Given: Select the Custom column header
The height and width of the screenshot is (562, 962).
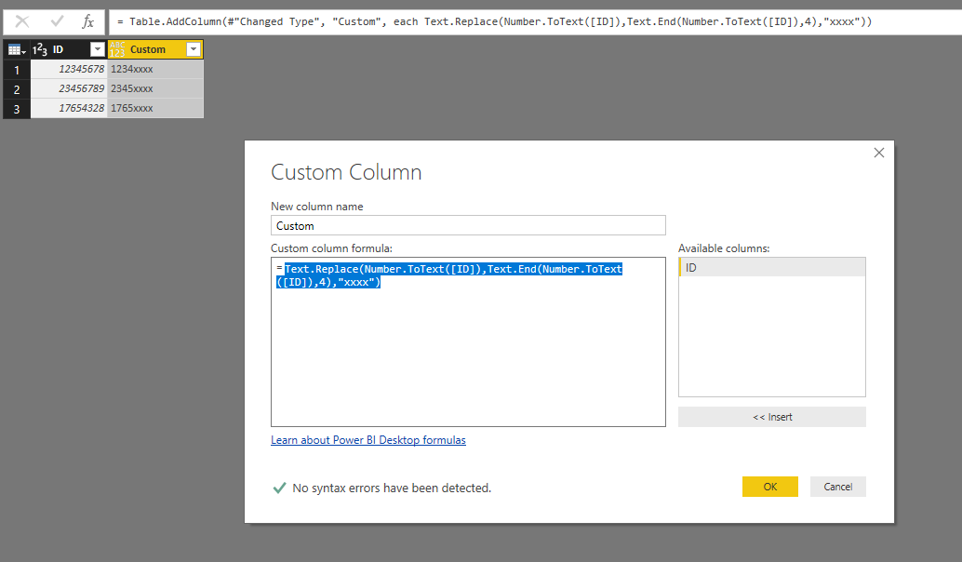Looking at the screenshot, I should click(155, 49).
